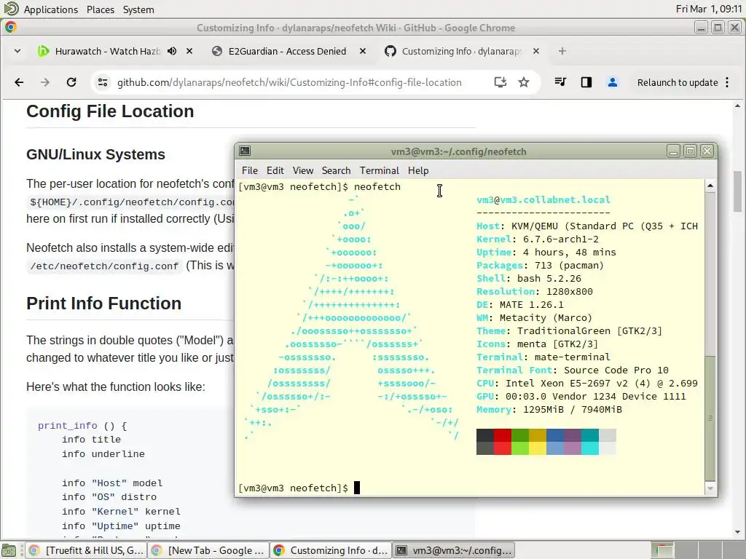746x559 pixels.
Task: Click the print_info () { code line
Action: point(82,426)
